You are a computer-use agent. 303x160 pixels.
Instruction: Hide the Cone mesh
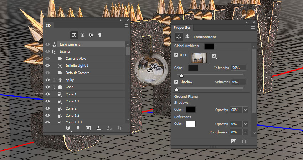point(47,87)
